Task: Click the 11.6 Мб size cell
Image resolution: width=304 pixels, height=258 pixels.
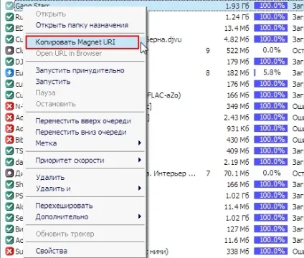Action: [237, 240]
